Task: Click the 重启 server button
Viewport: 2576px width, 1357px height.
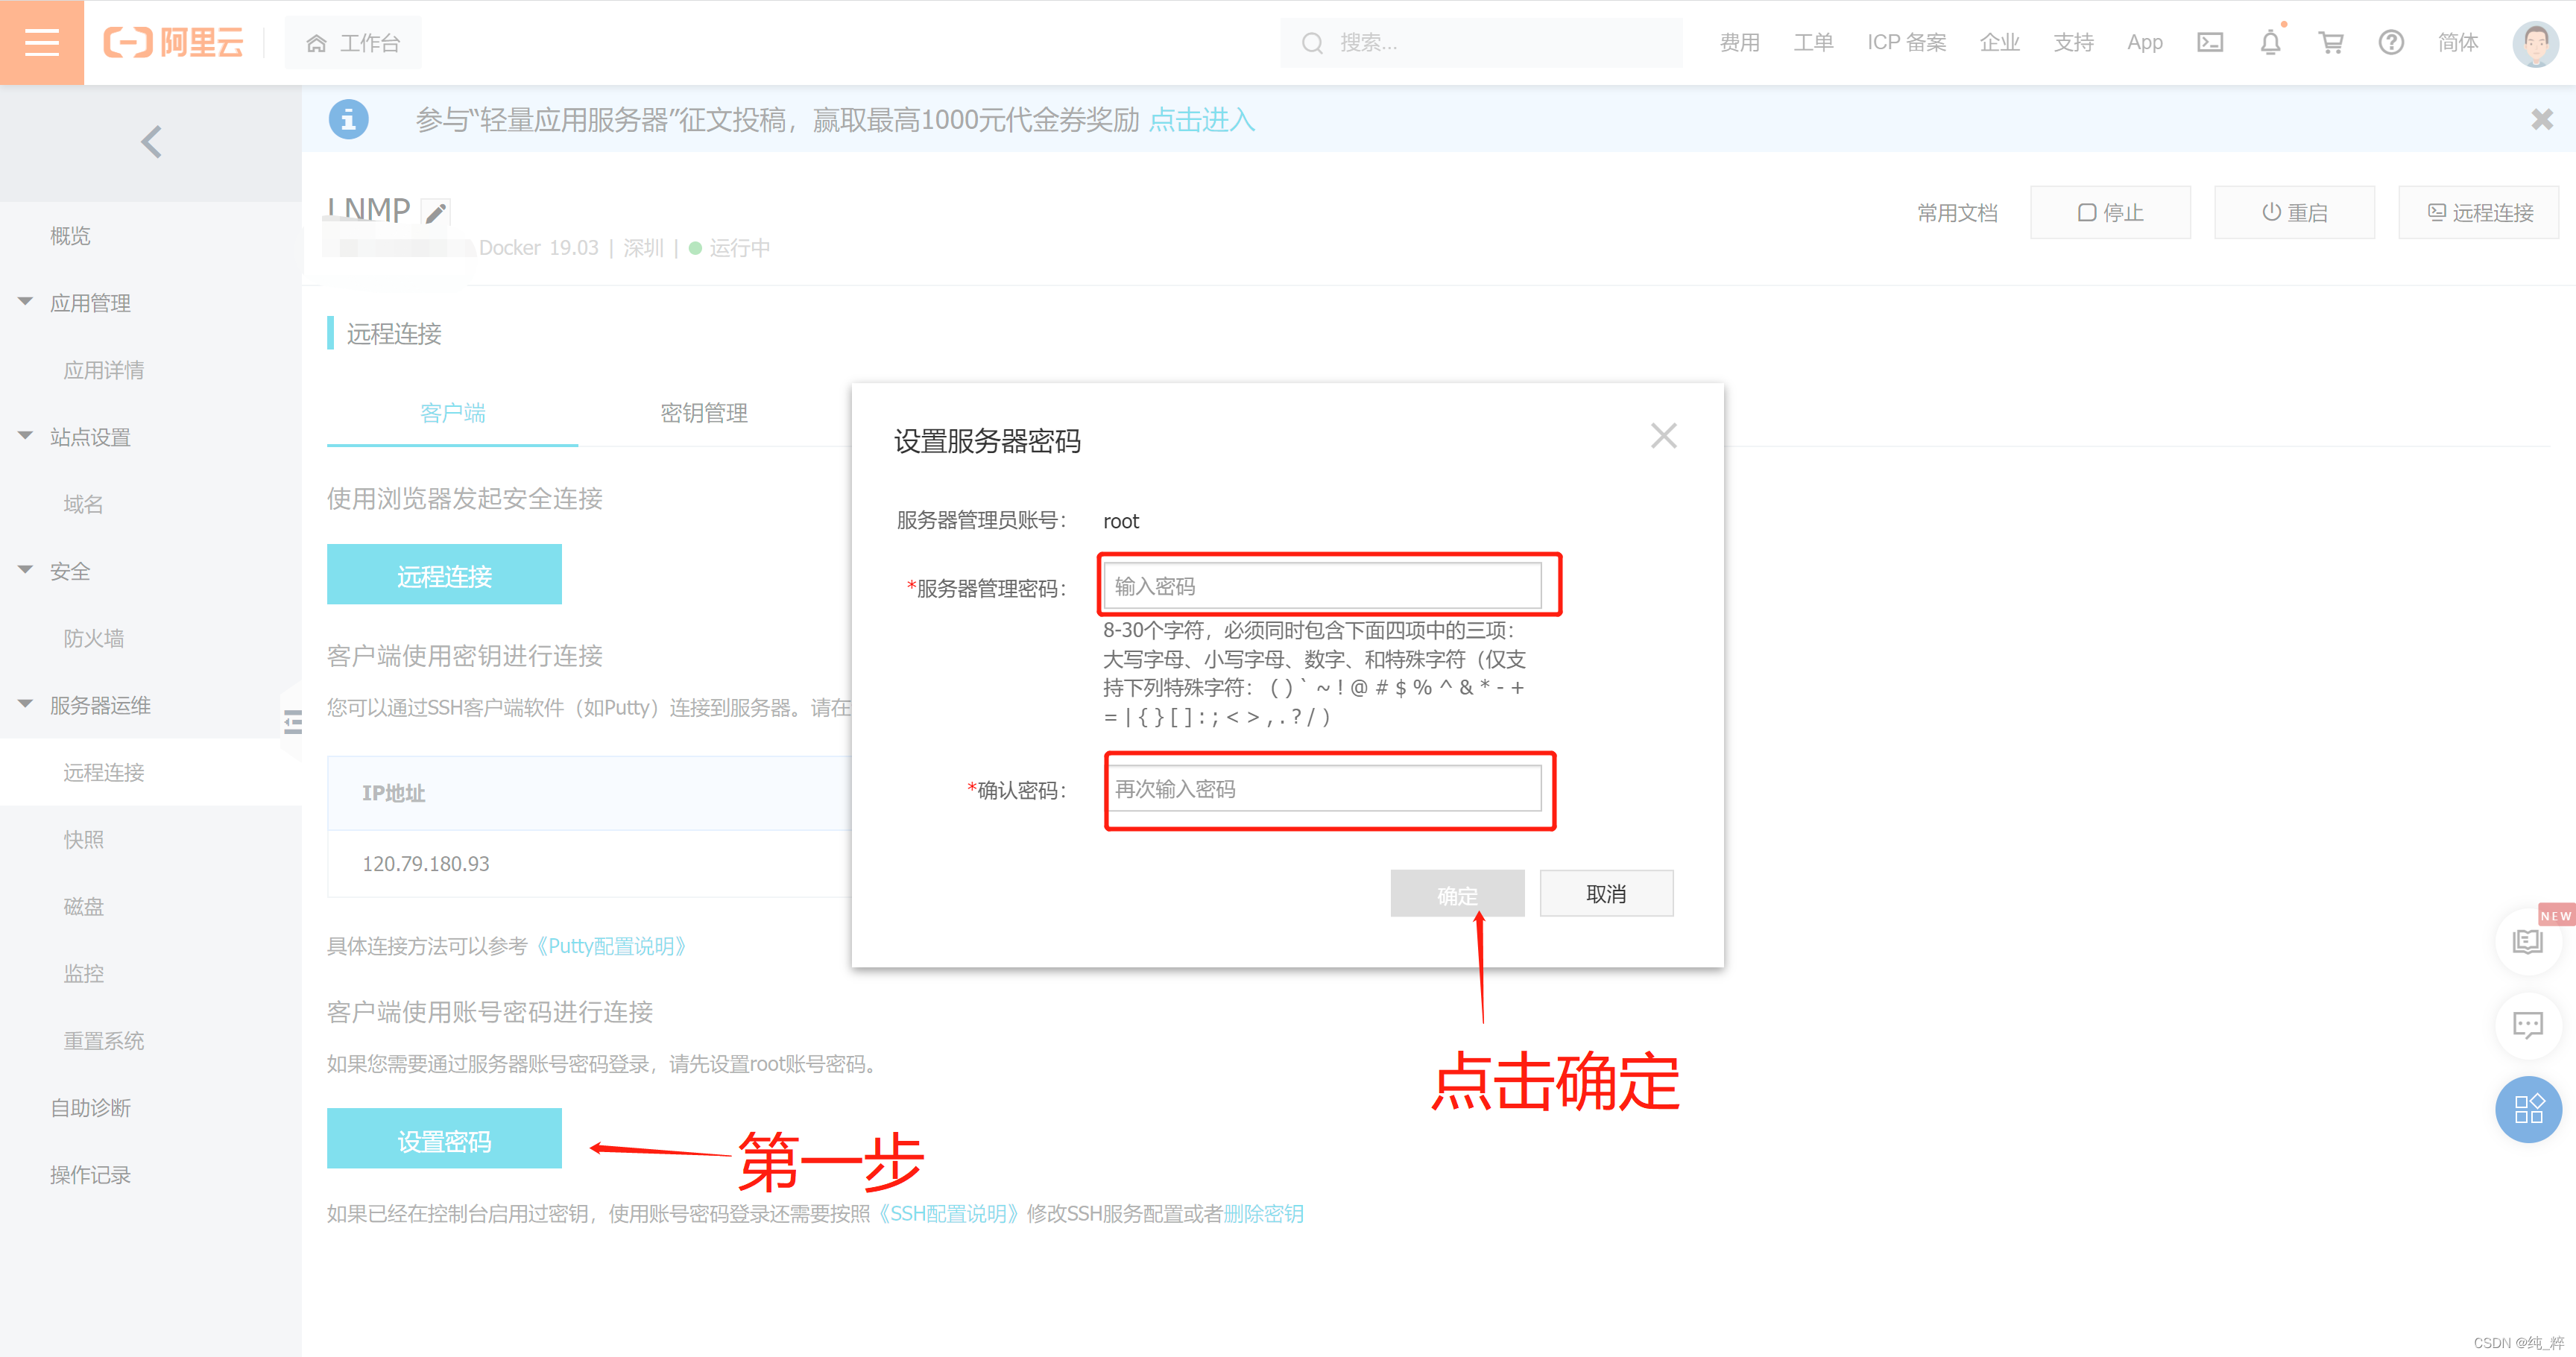Action: click(x=2294, y=212)
